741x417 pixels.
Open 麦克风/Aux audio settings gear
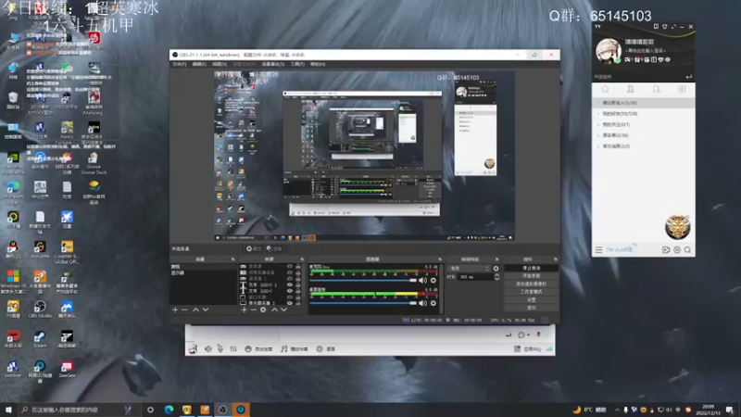coord(433,281)
